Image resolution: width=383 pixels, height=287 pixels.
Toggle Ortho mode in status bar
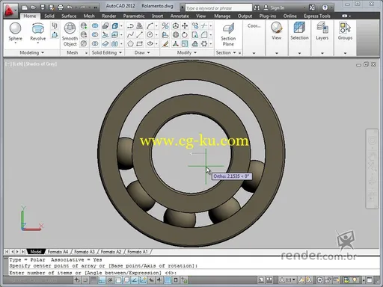[x=102, y=280]
